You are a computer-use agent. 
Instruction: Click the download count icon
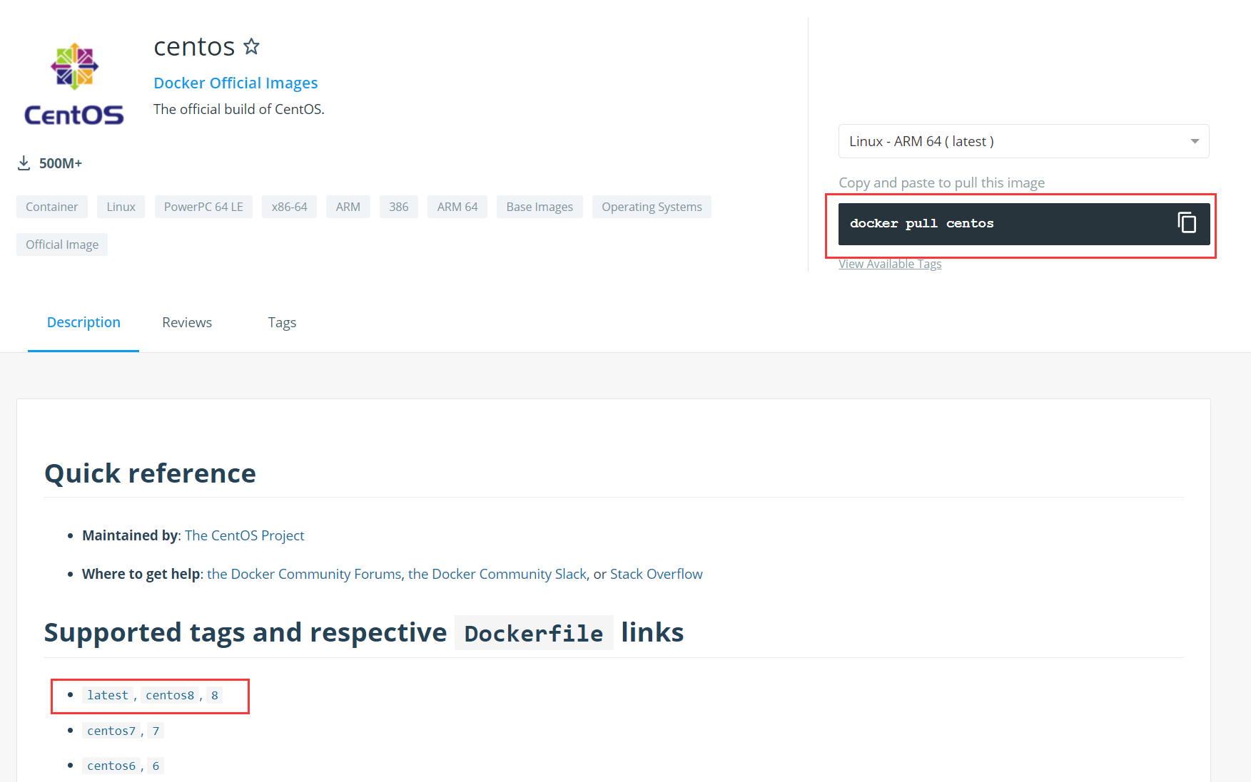[x=24, y=163]
